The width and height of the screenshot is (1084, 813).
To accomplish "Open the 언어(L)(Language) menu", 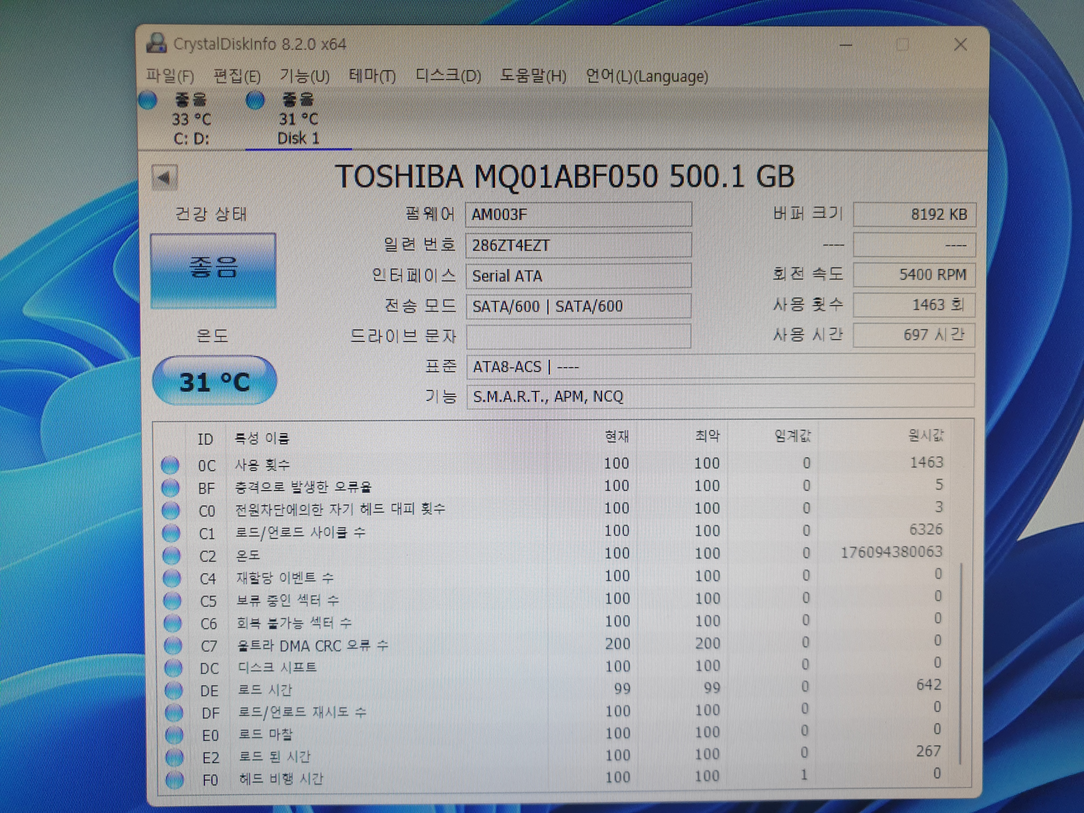I will pyautogui.click(x=647, y=76).
